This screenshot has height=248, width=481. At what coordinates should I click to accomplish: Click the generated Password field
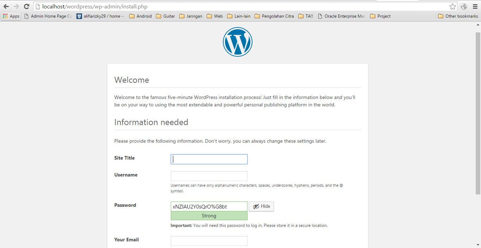(209, 206)
